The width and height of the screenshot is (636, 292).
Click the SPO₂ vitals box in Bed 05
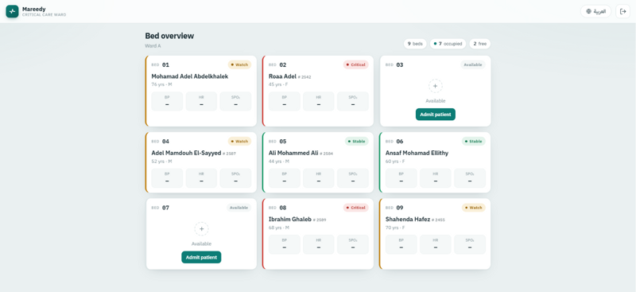point(353,178)
